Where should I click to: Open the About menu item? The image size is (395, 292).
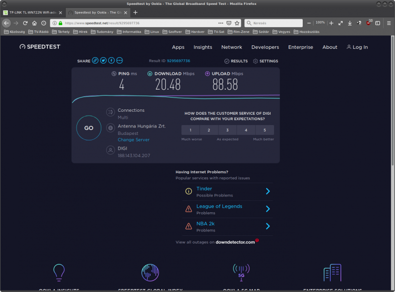[330, 47]
